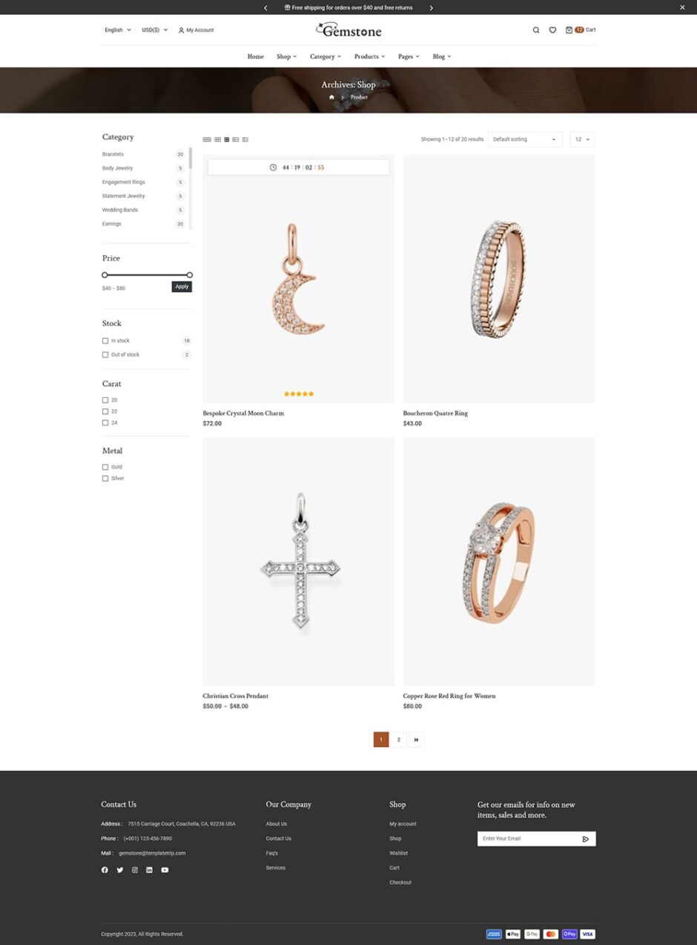Tick the Gold metal checkbox

coord(105,467)
